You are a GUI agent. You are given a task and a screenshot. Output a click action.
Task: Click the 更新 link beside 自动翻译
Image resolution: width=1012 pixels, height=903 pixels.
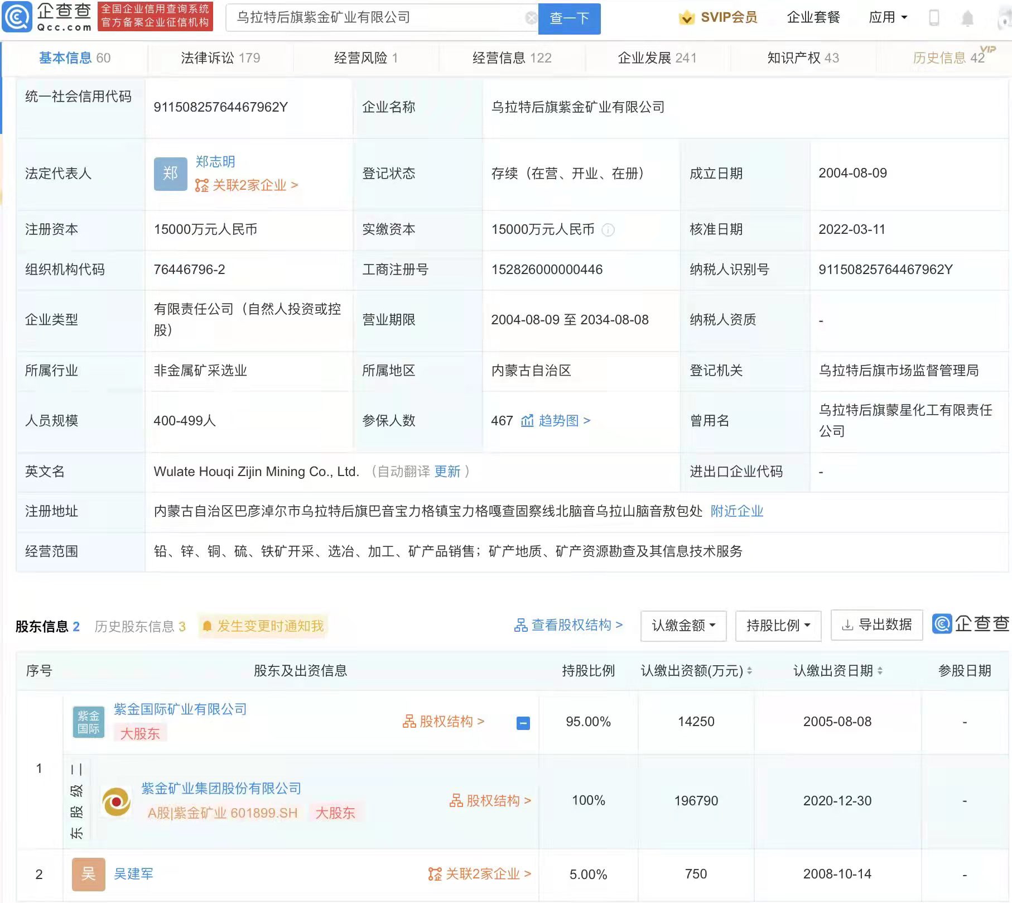coord(447,472)
